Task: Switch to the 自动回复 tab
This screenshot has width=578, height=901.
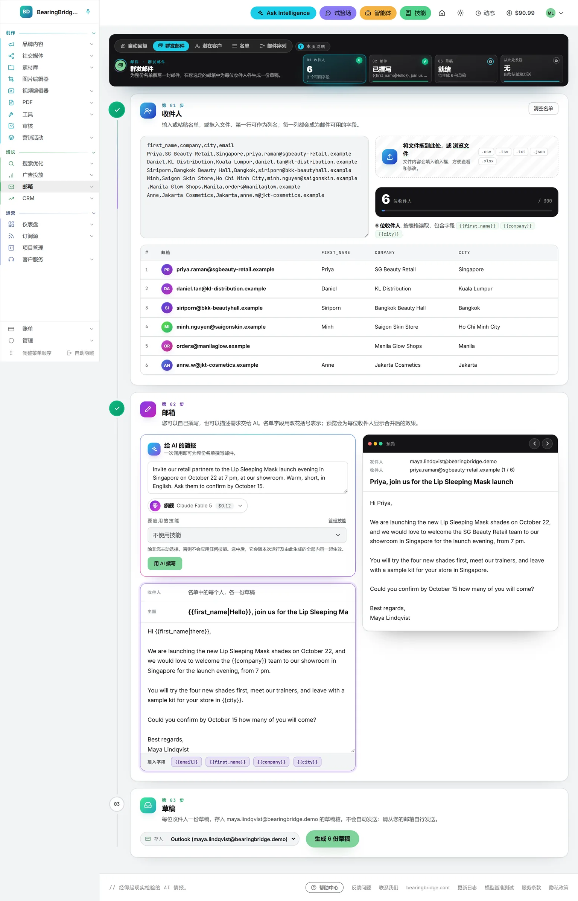Action: [134, 46]
